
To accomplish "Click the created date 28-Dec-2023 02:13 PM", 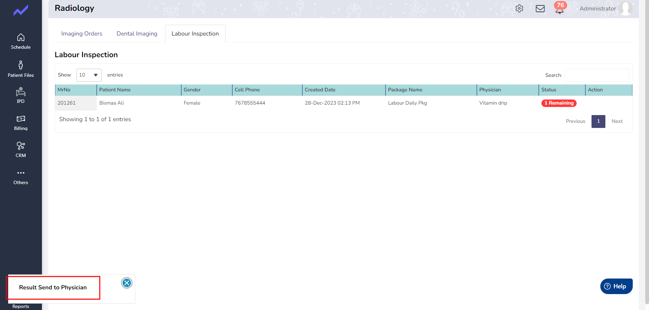I will click(332, 103).
